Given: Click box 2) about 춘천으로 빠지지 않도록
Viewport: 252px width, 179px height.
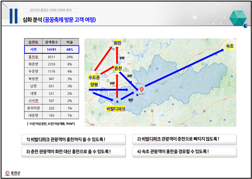Looking at the screenshot, I should 184,139.
